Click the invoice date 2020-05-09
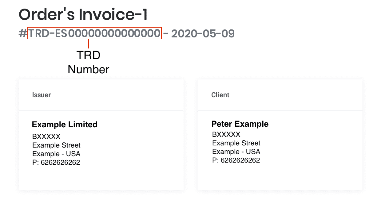Viewport: 381px width, 200px height. click(203, 33)
